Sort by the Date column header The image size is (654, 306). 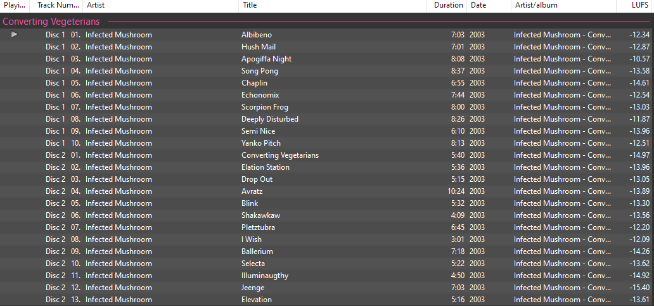489,6
